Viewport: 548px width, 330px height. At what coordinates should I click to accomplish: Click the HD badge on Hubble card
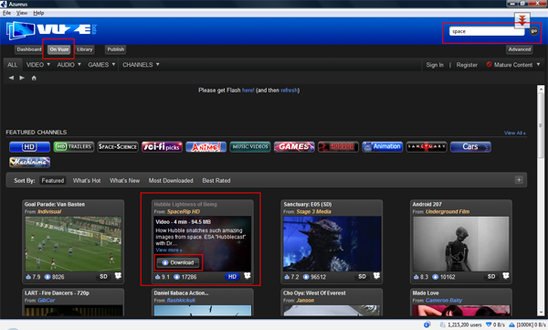232,277
